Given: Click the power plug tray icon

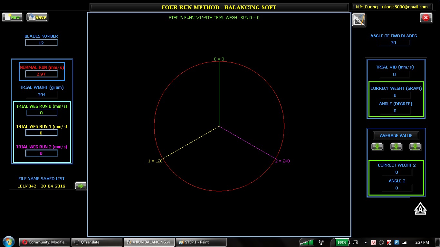Looking at the screenshot, I should coord(356,242).
